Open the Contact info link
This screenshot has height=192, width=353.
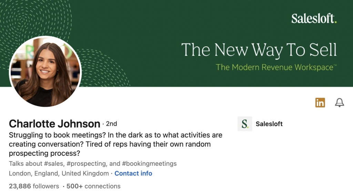pyautogui.click(x=133, y=173)
